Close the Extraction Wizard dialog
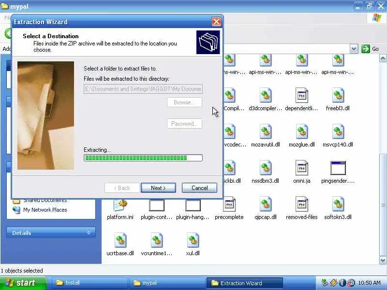387x290 pixels. (216, 22)
